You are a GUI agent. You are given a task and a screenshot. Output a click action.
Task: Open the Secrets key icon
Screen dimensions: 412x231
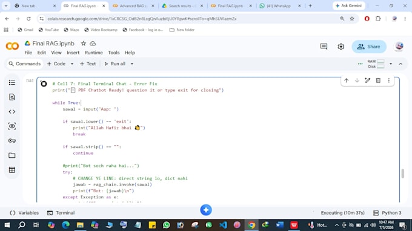[x=12, y=141]
